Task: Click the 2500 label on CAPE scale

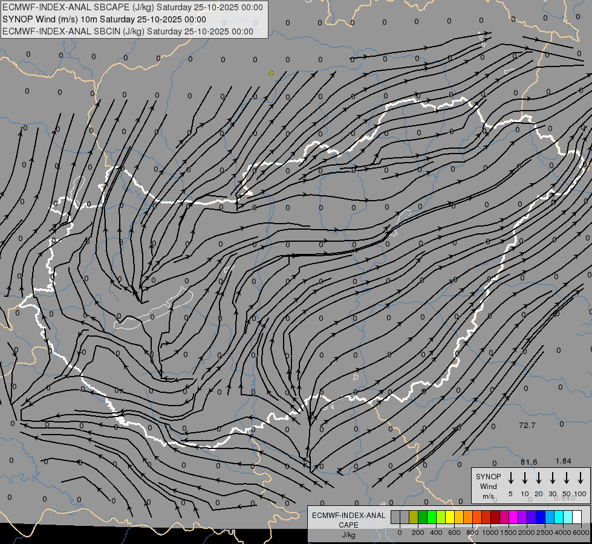Action: (x=545, y=533)
